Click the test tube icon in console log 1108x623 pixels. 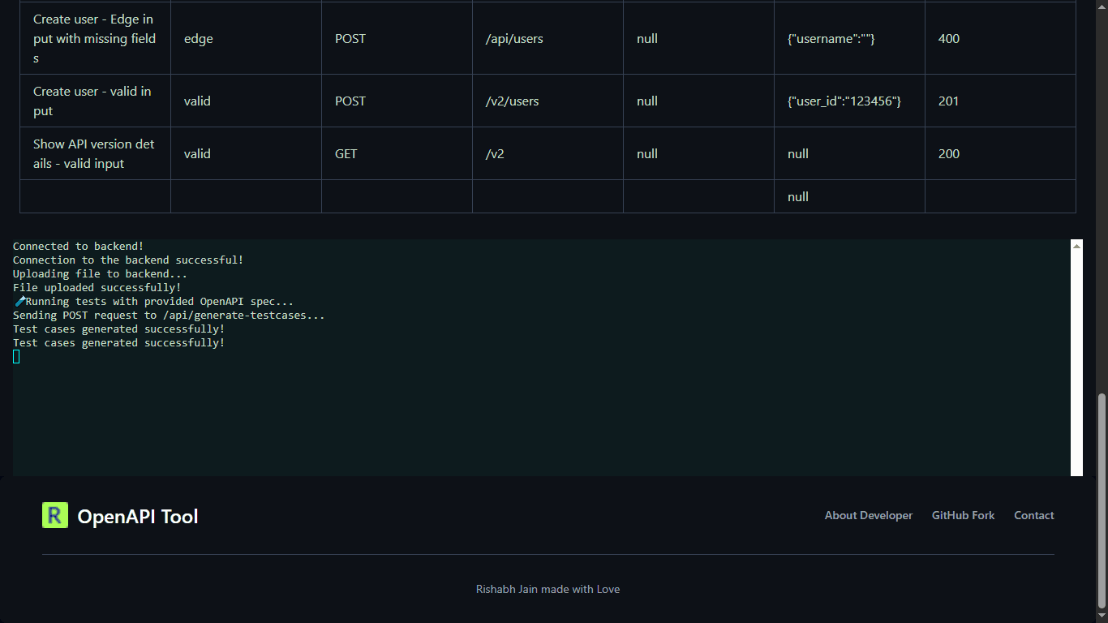pos(19,301)
